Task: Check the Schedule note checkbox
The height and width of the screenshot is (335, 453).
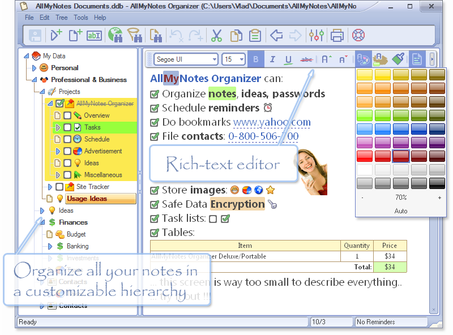Action: pos(67,139)
